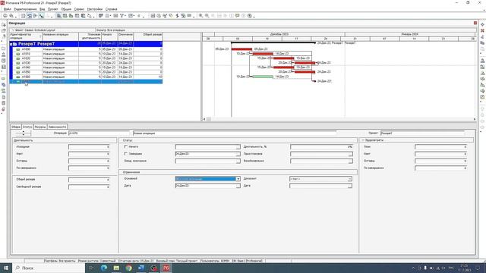Screen dimensions: 486x273
Task: Open Microsoft Edge from the taskbar
Action: point(104,268)
